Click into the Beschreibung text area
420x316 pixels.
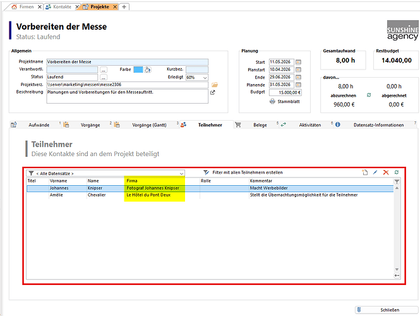127,96
